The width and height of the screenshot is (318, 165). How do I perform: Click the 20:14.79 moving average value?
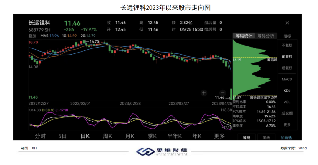88,36
